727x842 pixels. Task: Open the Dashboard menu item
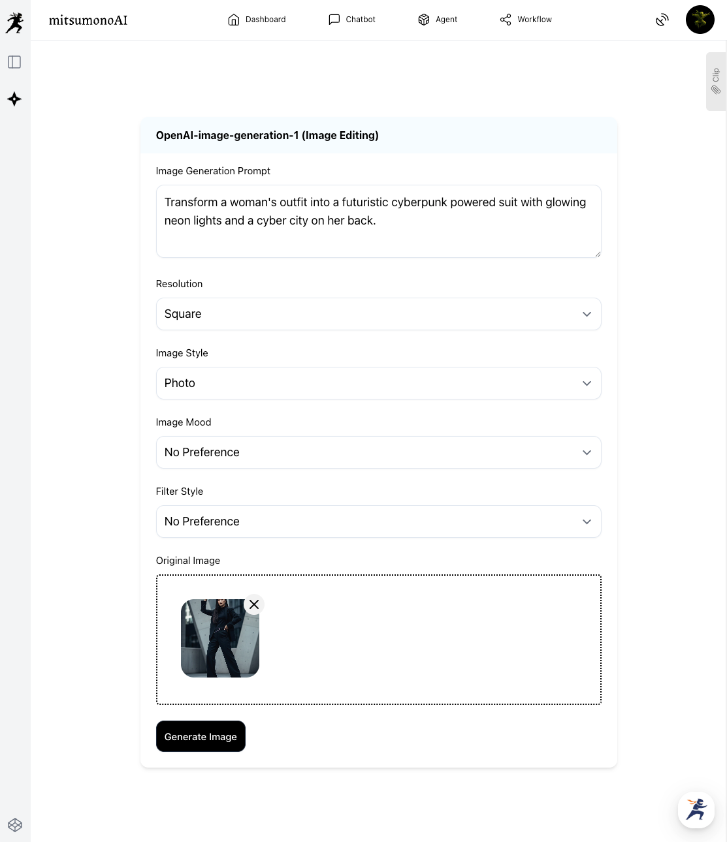[x=257, y=20]
